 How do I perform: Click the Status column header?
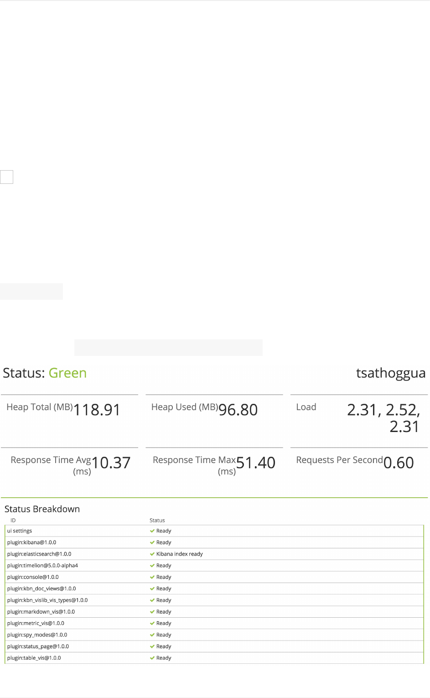pos(157,521)
